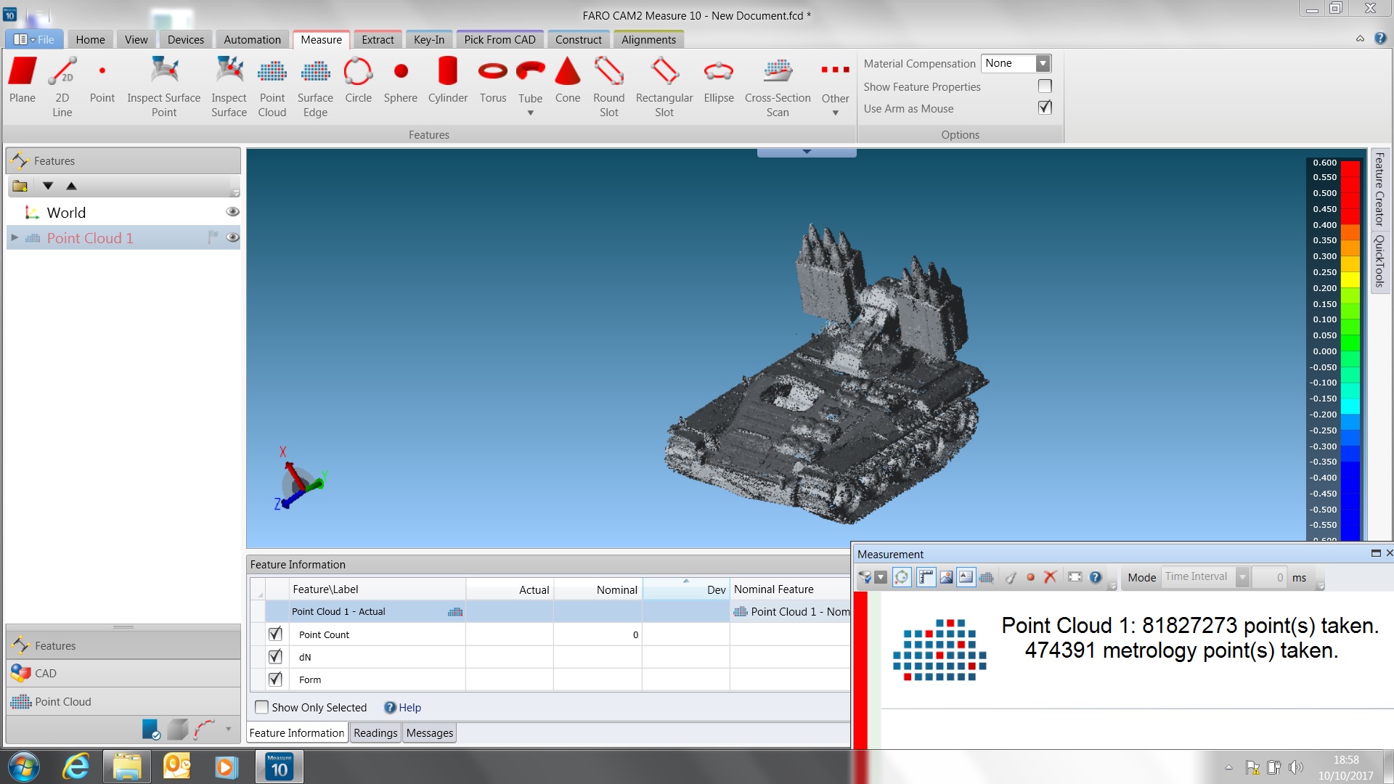Select the Point Cloud ribbon tool

(x=272, y=86)
